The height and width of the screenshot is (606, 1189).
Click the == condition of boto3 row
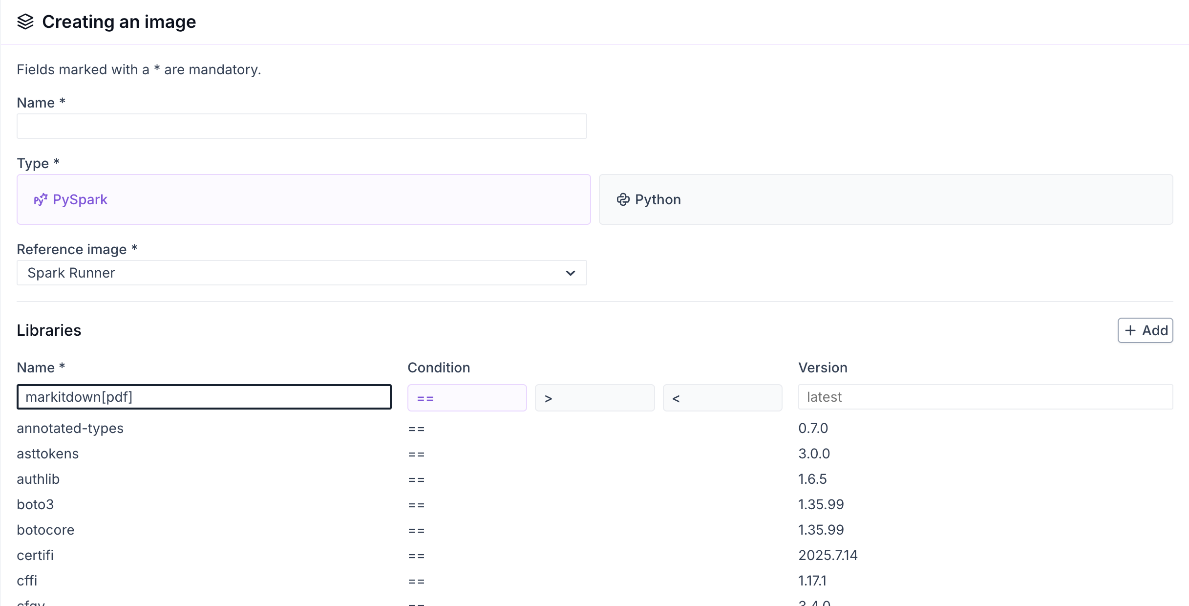(x=416, y=505)
